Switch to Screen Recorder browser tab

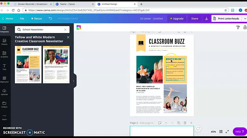point(33,4)
